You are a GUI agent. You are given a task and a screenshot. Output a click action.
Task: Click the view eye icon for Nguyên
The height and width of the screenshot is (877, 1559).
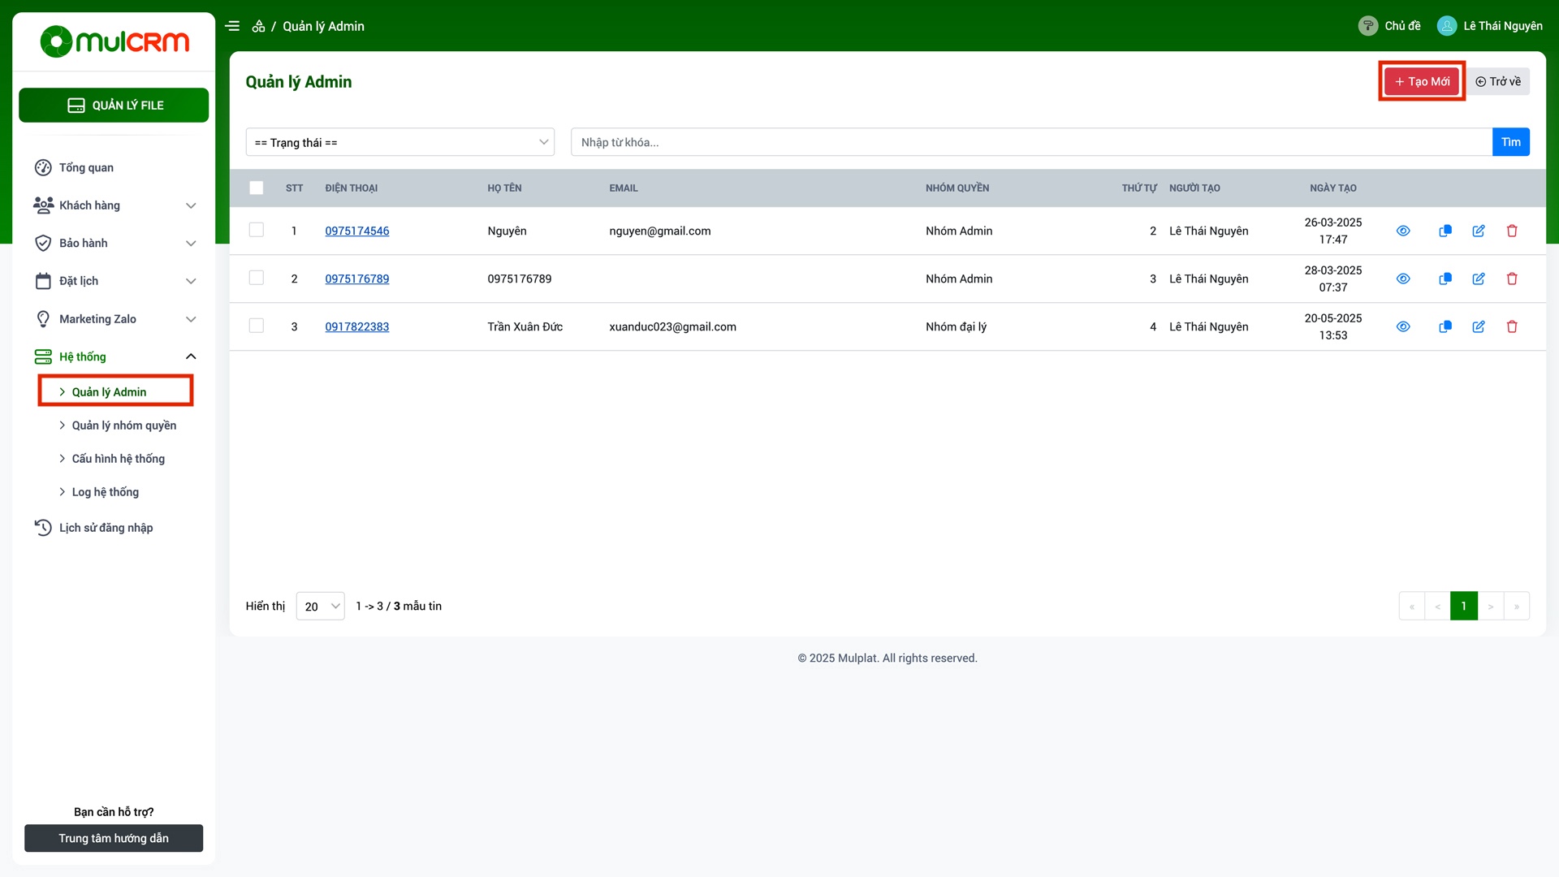1403,231
